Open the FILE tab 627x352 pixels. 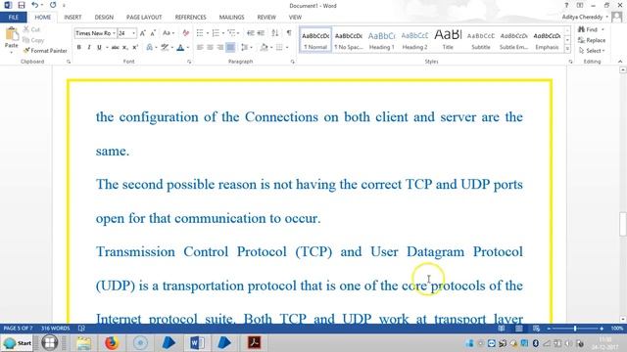coord(13,18)
